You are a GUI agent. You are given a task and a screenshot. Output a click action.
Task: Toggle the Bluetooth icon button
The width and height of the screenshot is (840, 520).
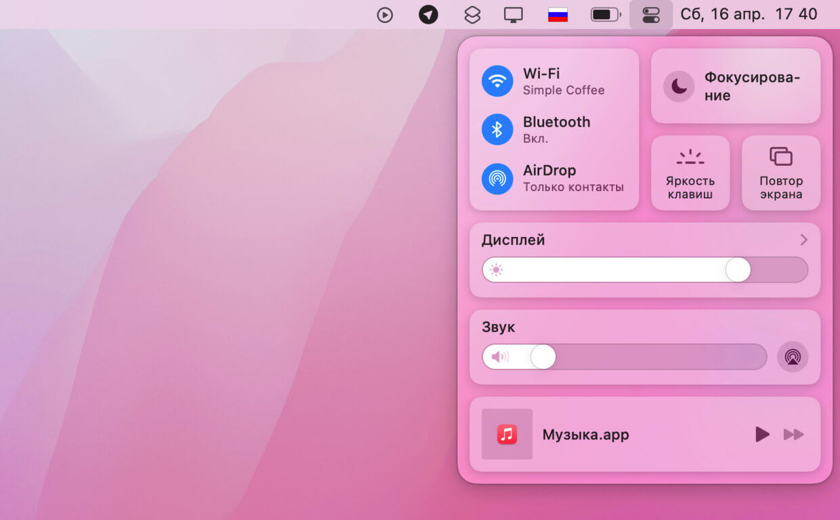(497, 129)
